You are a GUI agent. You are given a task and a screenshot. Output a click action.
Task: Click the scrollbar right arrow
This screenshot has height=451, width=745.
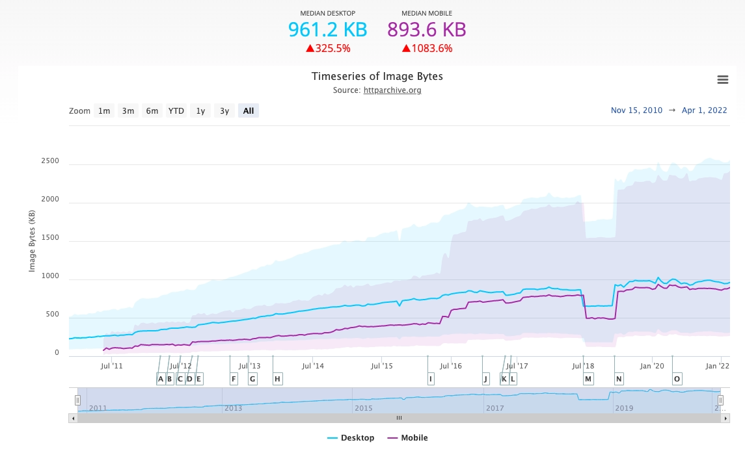tap(725, 419)
